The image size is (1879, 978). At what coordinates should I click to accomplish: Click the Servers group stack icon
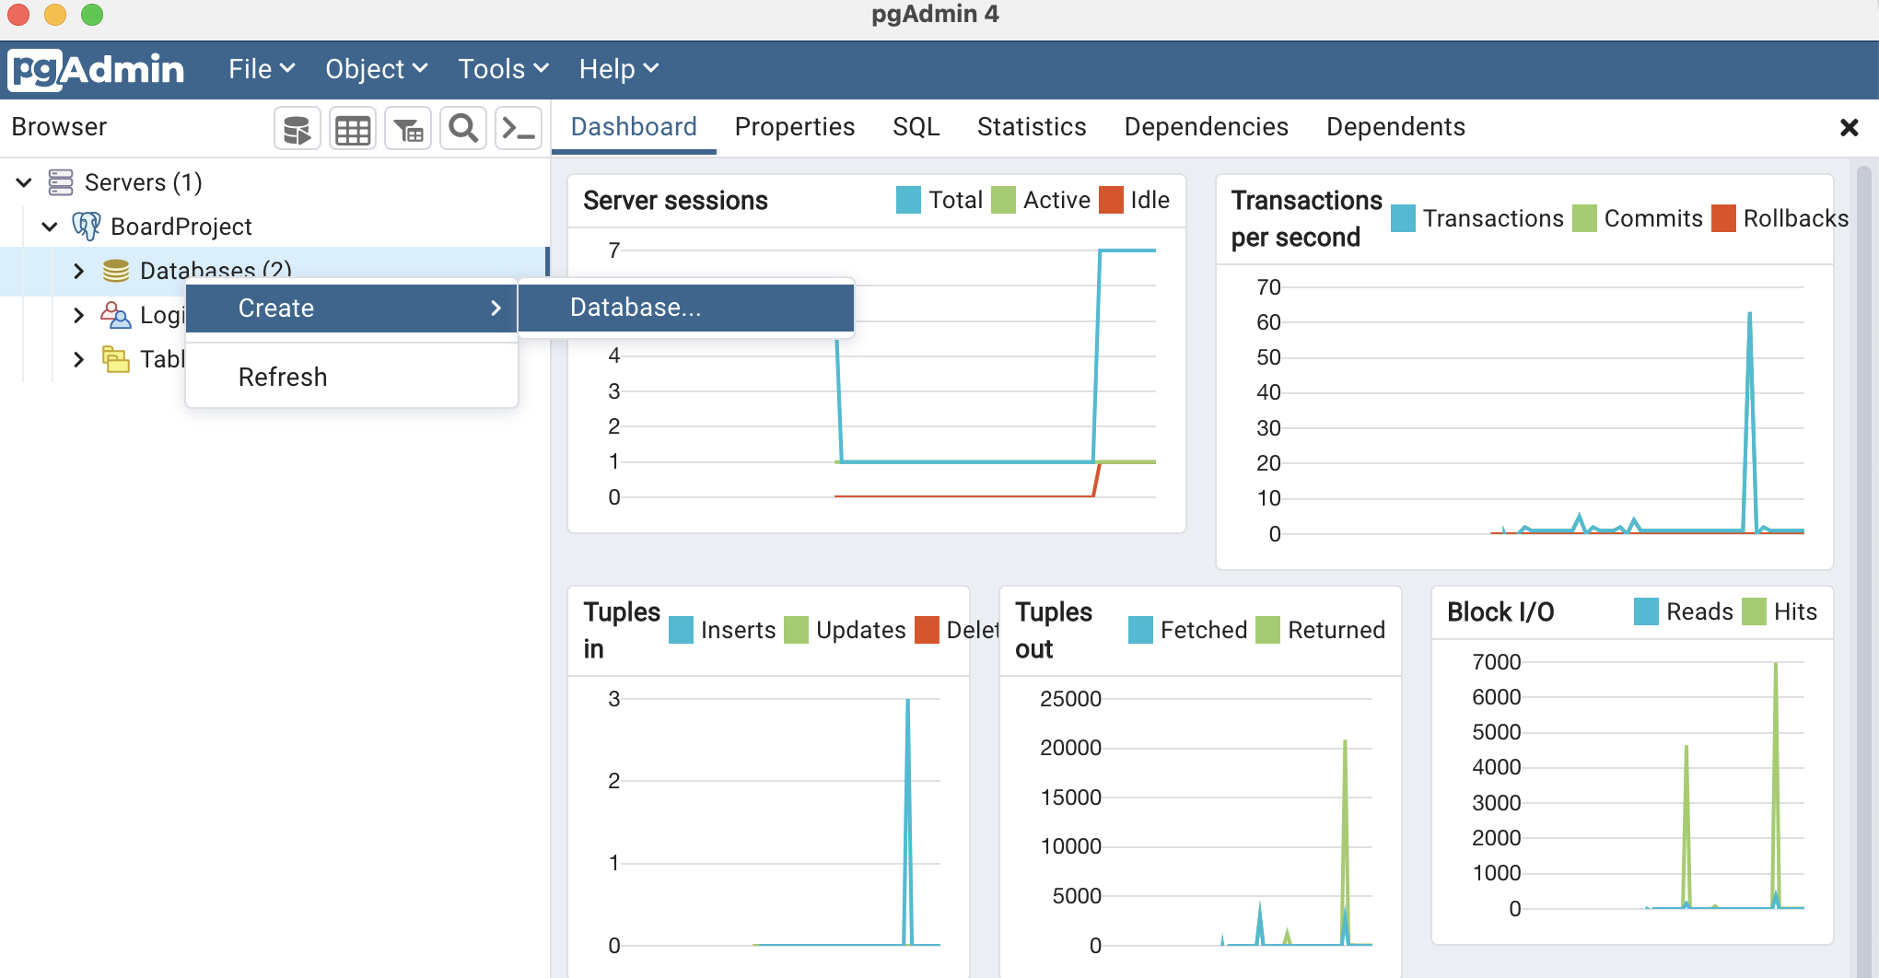click(61, 182)
